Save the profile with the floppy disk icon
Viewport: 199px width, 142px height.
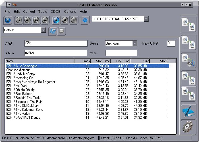53,31
